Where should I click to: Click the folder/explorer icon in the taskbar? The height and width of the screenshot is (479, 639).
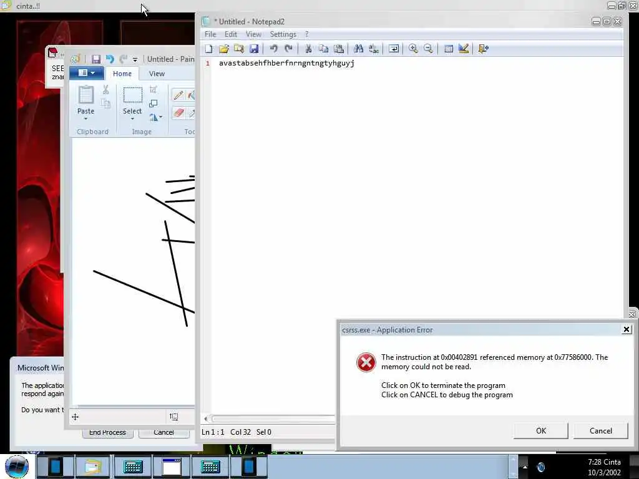(x=94, y=467)
